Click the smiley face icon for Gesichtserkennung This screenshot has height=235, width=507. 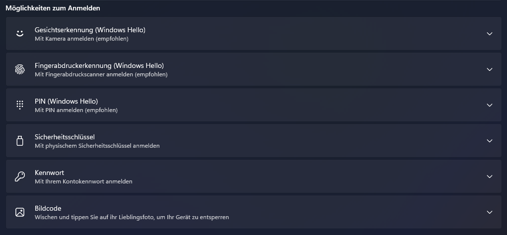click(x=20, y=34)
